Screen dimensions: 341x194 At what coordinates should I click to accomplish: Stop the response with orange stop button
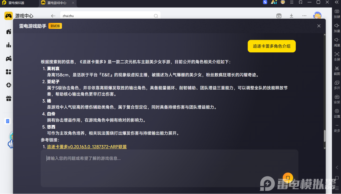pos(288,178)
